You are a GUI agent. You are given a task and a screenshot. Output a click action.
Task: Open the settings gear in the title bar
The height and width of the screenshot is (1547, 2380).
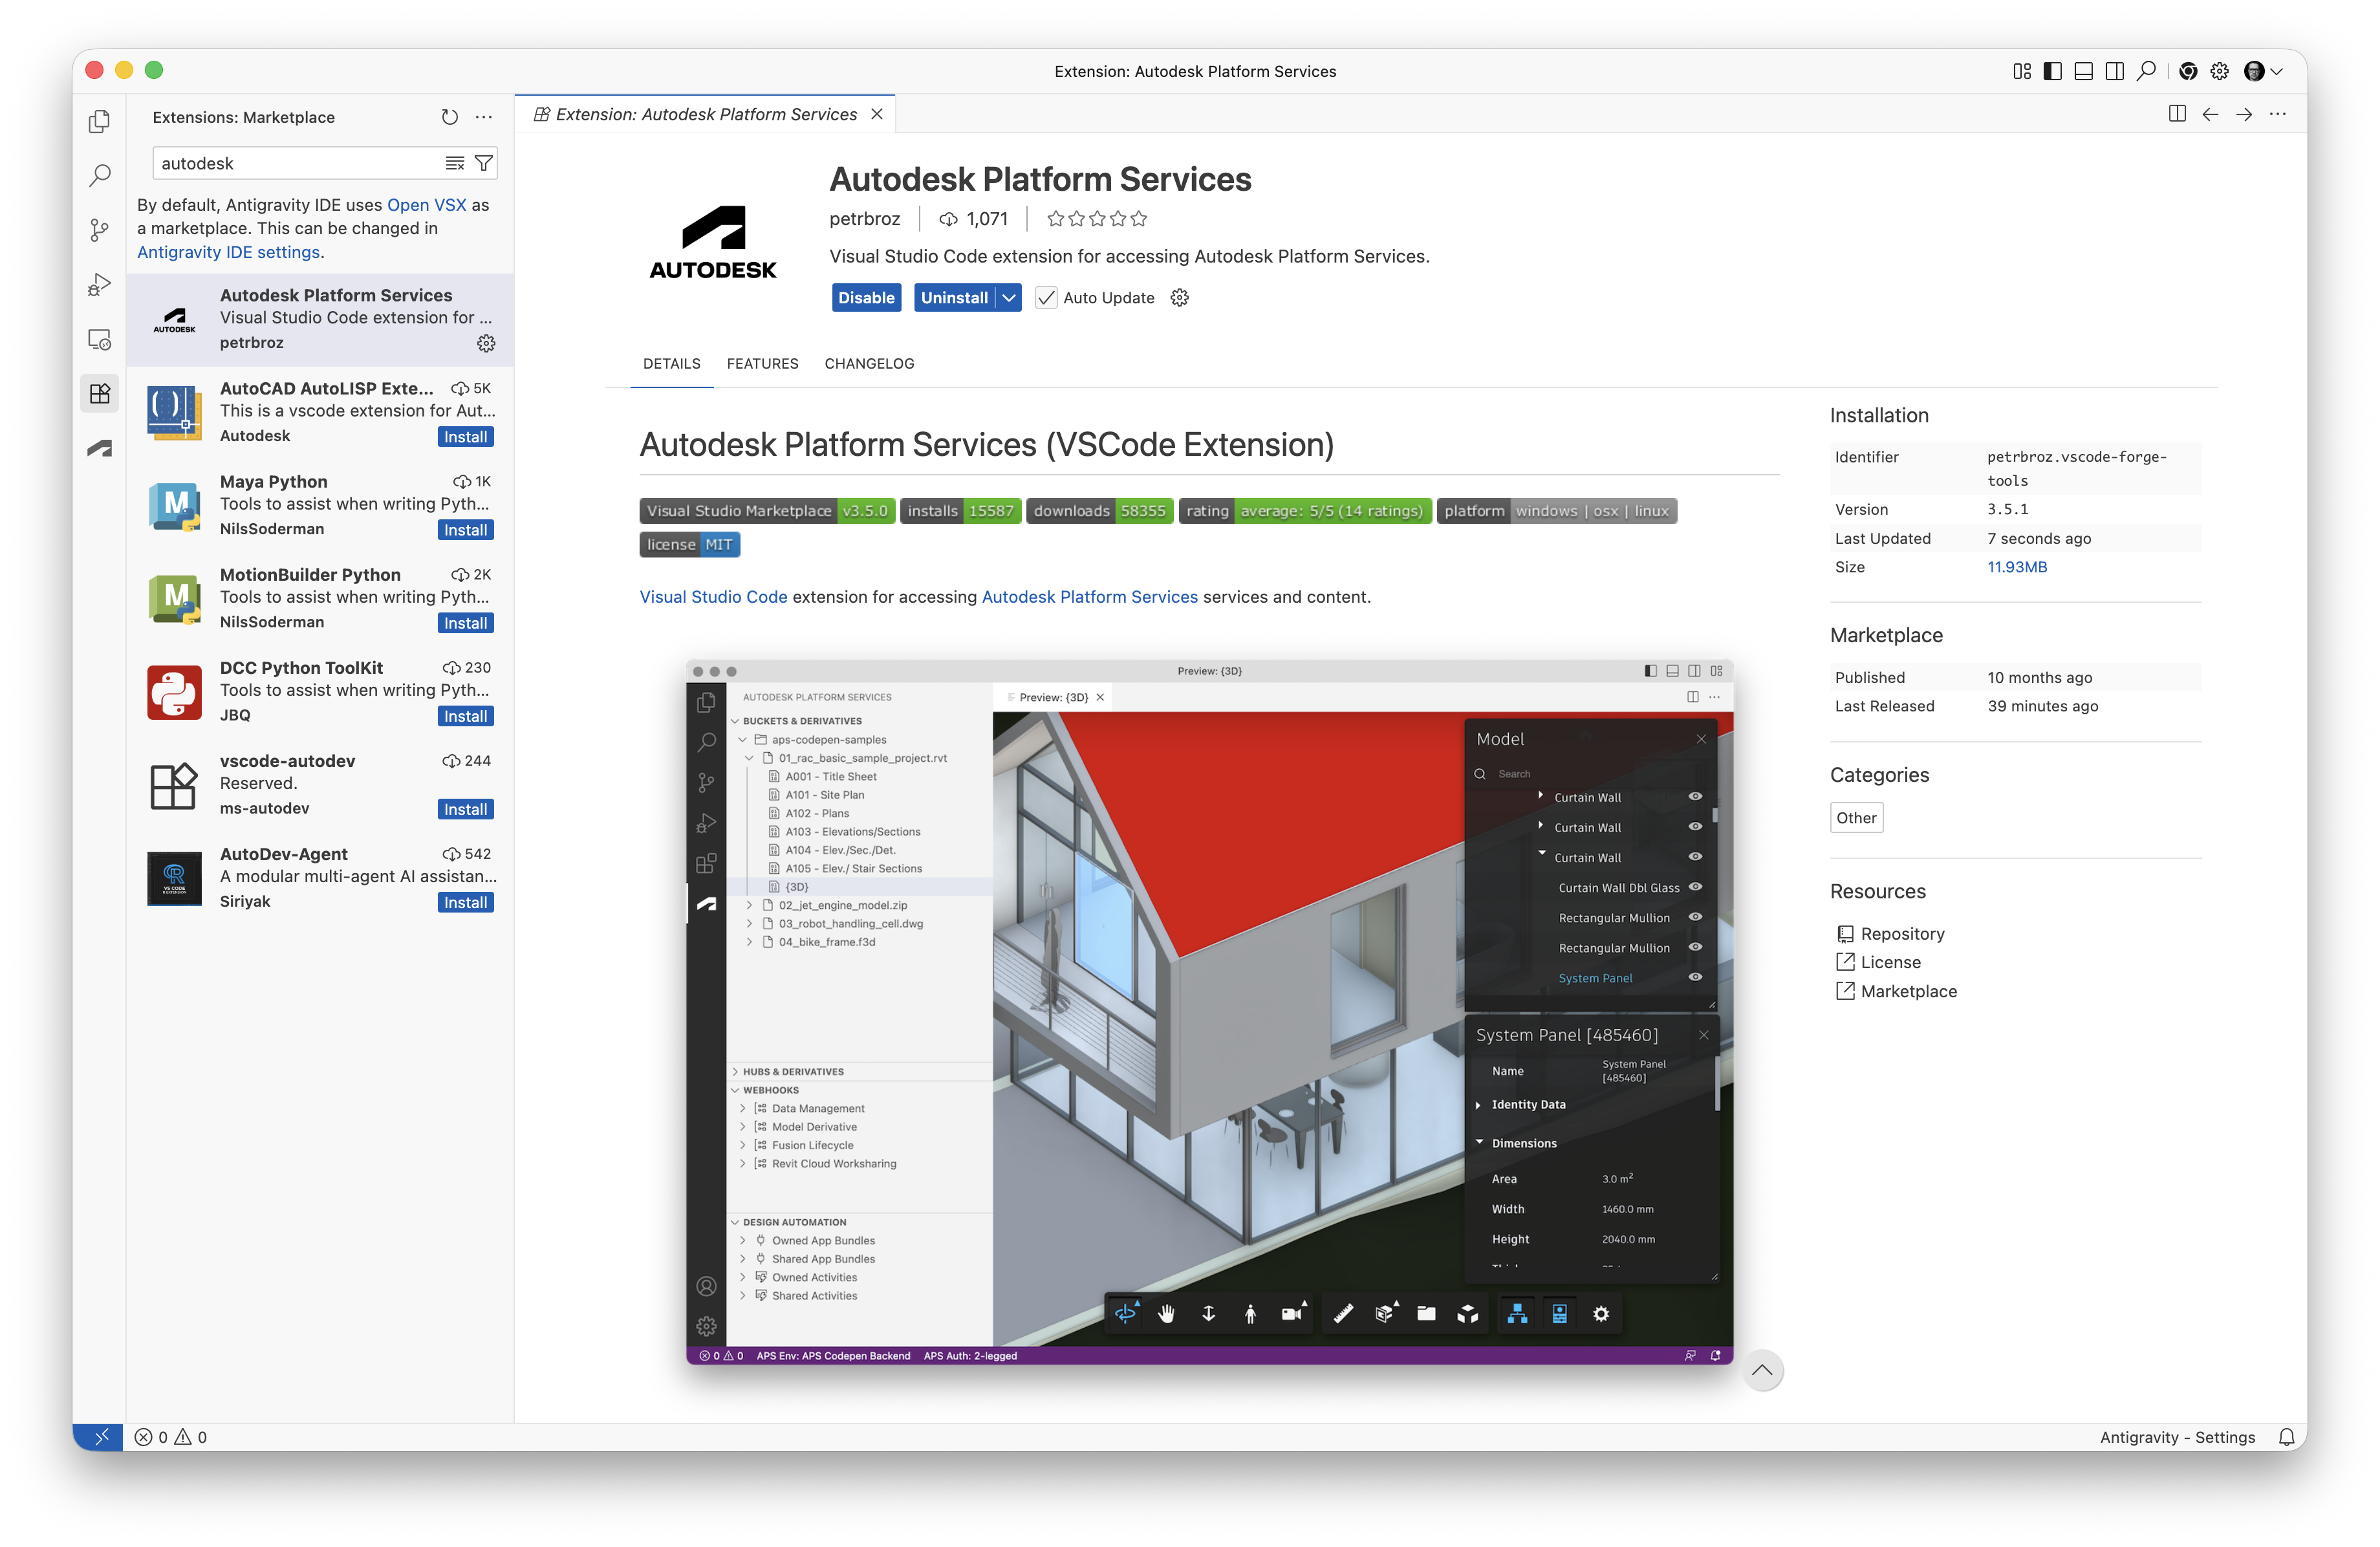coord(2220,71)
